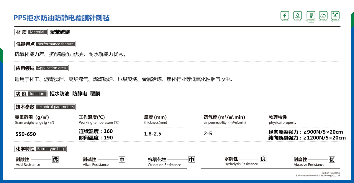The image size is (354, 183).
Task: Click the Anti-static lightning bolt icon
Action: [285, 15]
